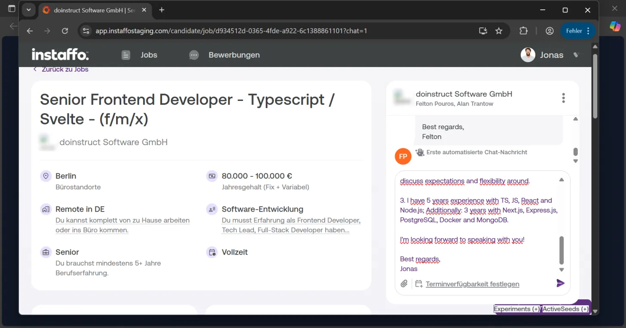The width and height of the screenshot is (626, 328).
Task: Click the Copilot icon in background window
Action: point(615,26)
